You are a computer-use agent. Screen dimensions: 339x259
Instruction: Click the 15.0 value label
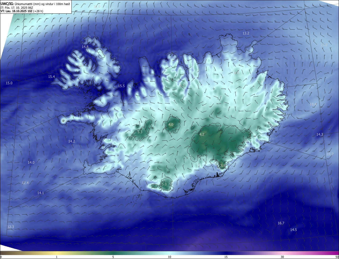click(9, 83)
